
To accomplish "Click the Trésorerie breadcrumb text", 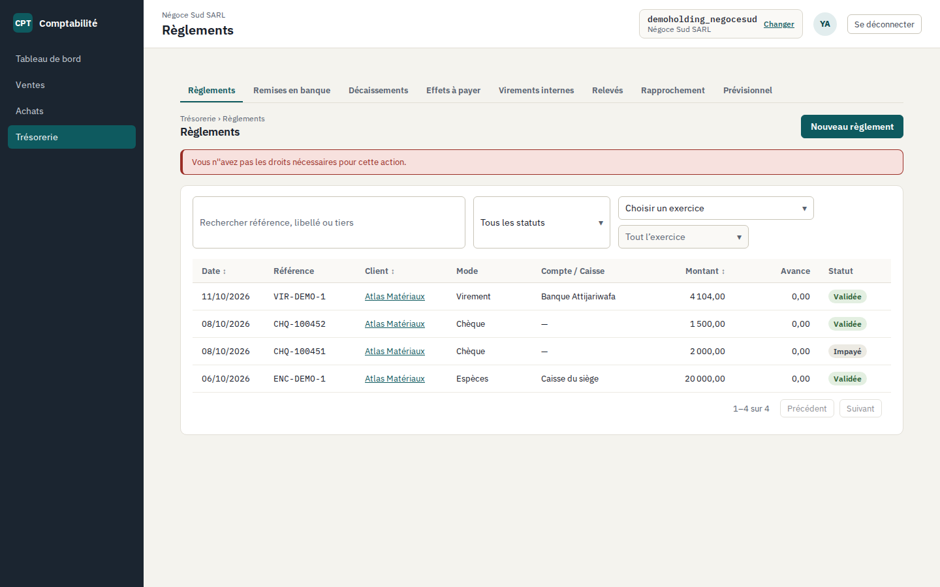I will (198, 119).
